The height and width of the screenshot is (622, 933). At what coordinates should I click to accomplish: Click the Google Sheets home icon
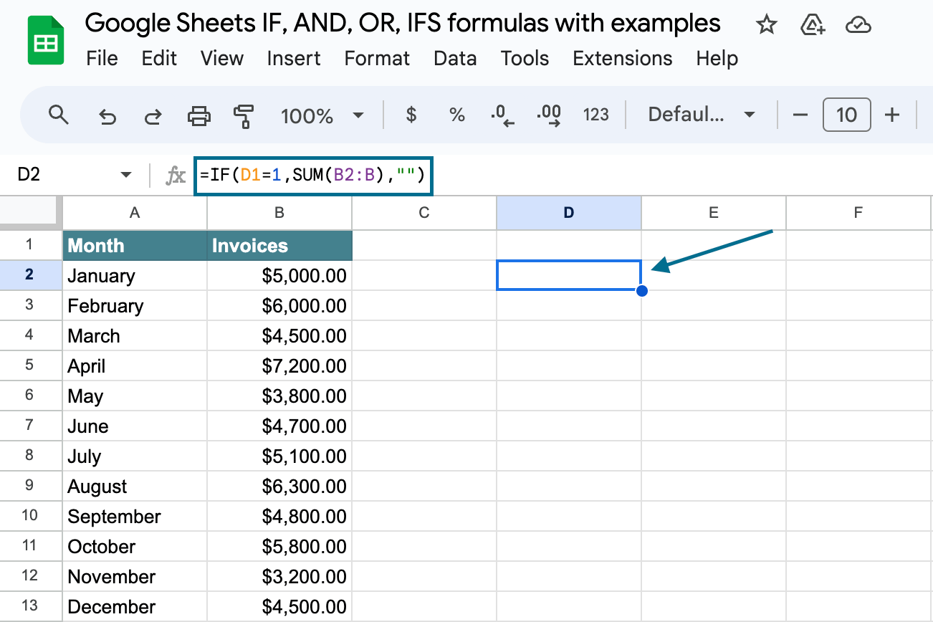46,41
